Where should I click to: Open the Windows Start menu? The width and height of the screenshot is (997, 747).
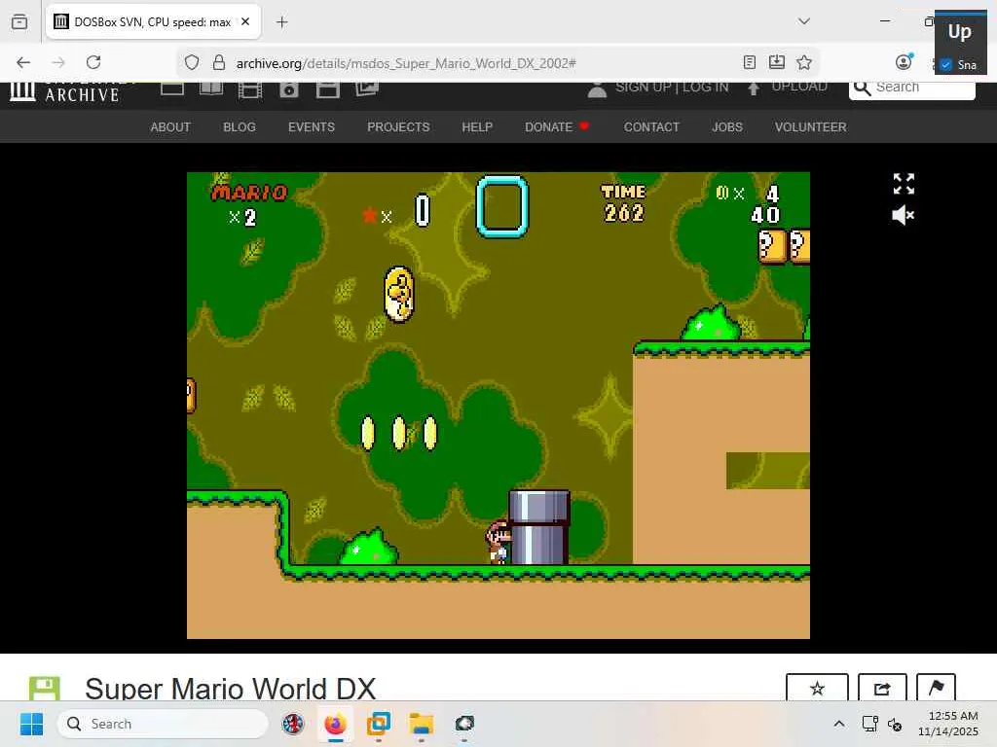[31, 724]
